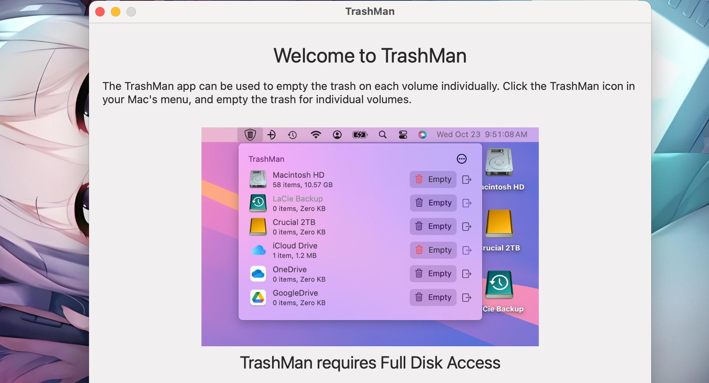This screenshot has height=383, width=709.
Task: Open the ellipsis more-options button in TrashMan popup
Action: 461,159
